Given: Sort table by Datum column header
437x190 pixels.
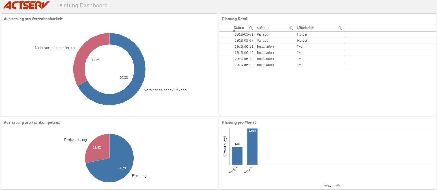Looking at the screenshot, I should [x=239, y=28].
